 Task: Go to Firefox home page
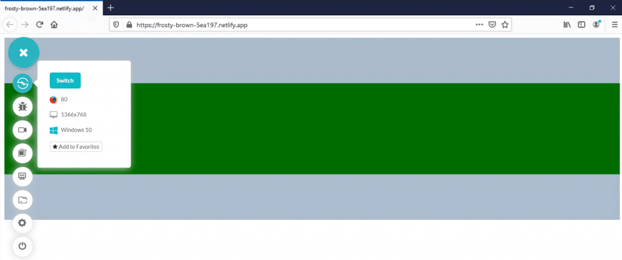[54, 25]
